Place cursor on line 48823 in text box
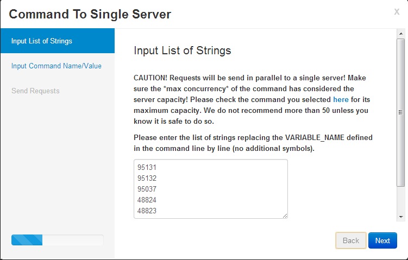This screenshot has width=408, height=260. (x=147, y=211)
